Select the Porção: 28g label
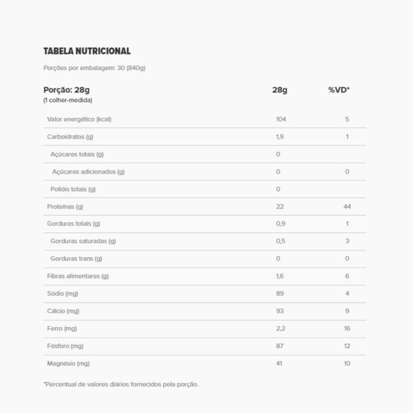The width and height of the screenshot is (413, 413). [66, 90]
